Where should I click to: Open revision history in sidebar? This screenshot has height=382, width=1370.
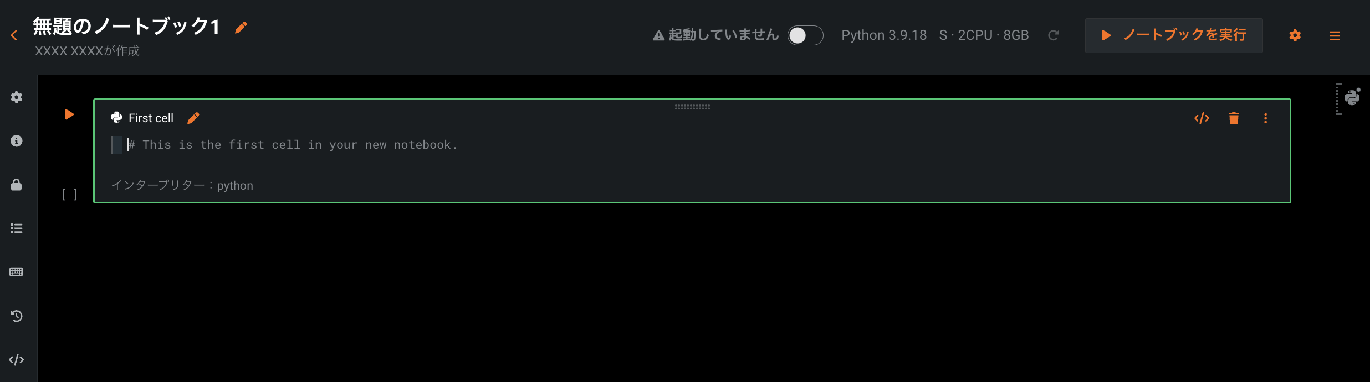(17, 316)
